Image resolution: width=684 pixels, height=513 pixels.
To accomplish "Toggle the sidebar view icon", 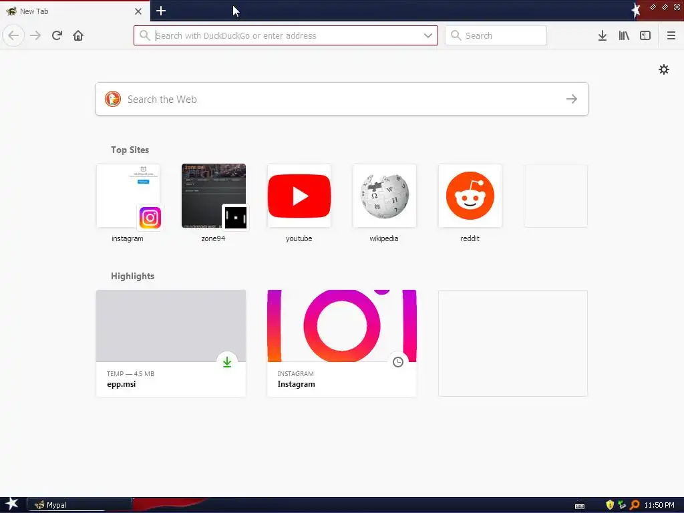I will (645, 35).
